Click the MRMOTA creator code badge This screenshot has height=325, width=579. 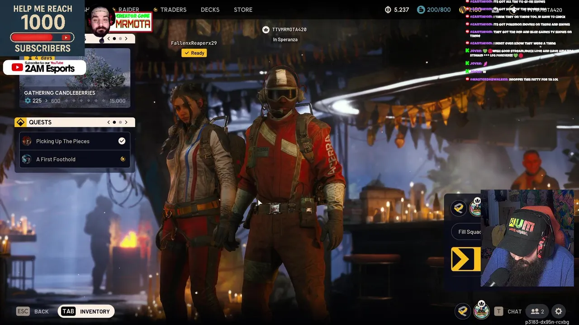point(133,22)
